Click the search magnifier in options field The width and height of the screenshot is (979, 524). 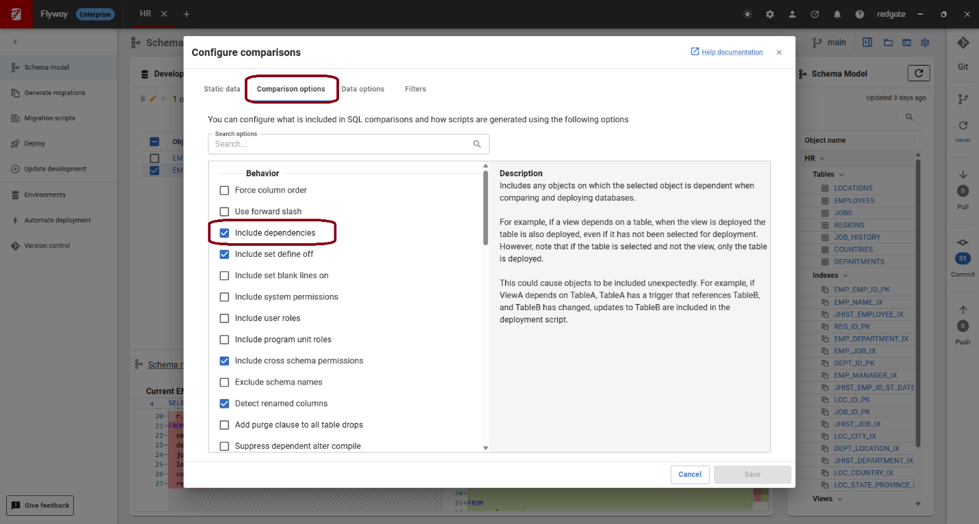coord(477,144)
